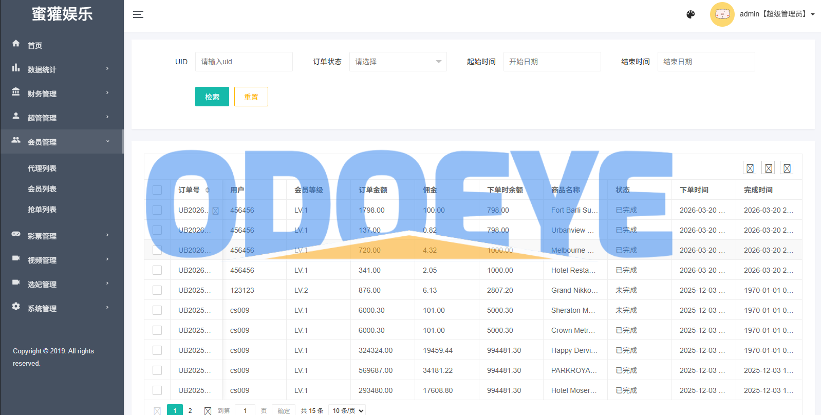Expand the admin user dropdown arrow
This screenshot has width=821, height=415.
[x=813, y=14]
